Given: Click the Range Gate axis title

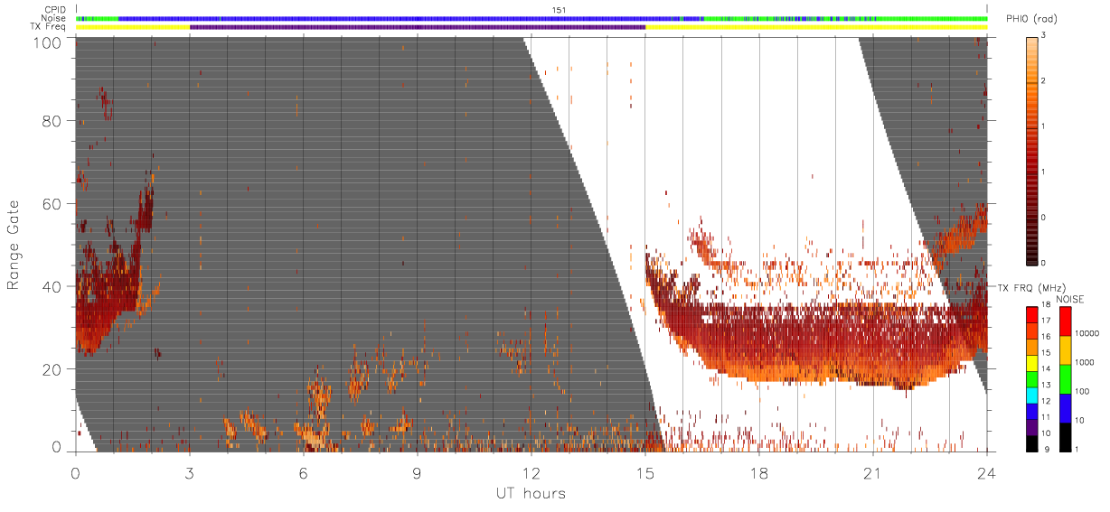Looking at the screenshot, I should pyautogui.click(x=14, y=245).
